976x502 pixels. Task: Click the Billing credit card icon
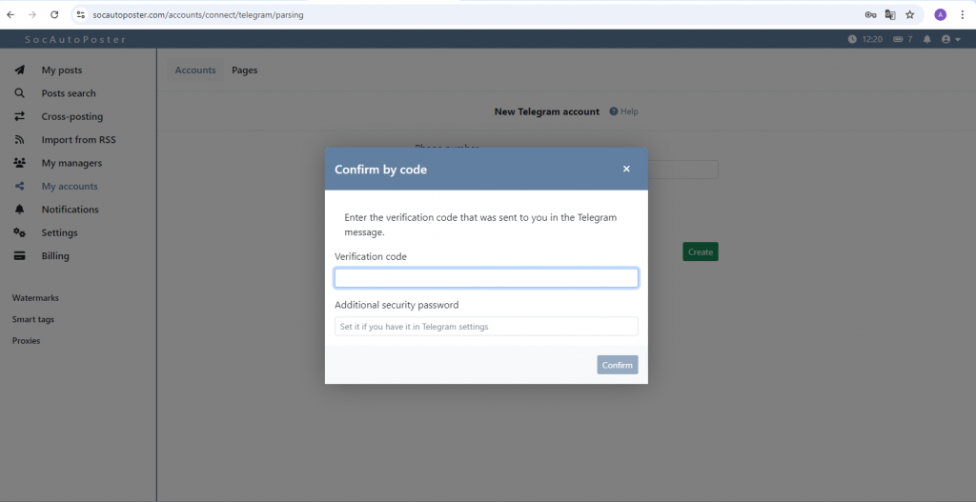point(19,256)
